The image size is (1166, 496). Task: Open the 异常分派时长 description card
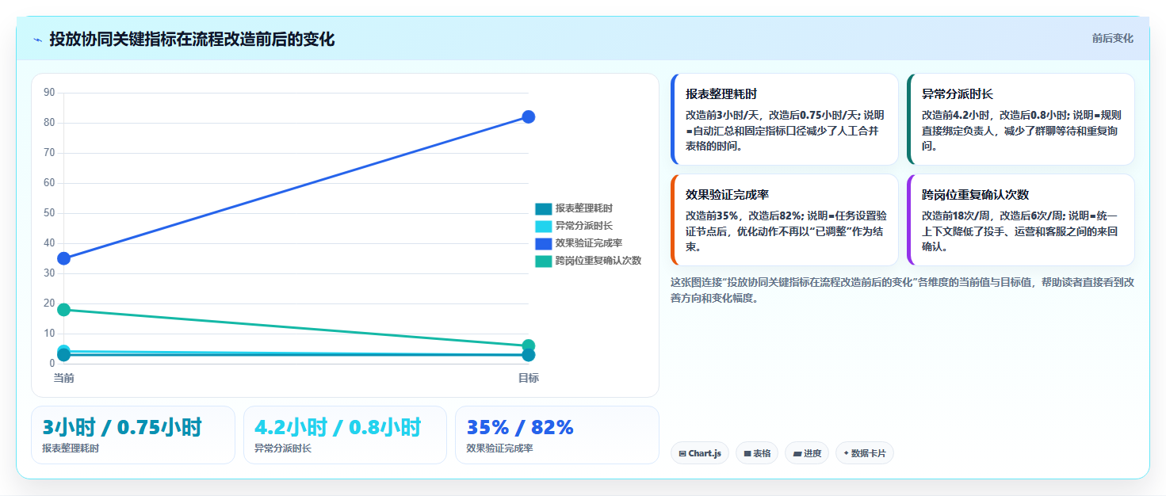pyautogui.click(x=1021, y=120)
